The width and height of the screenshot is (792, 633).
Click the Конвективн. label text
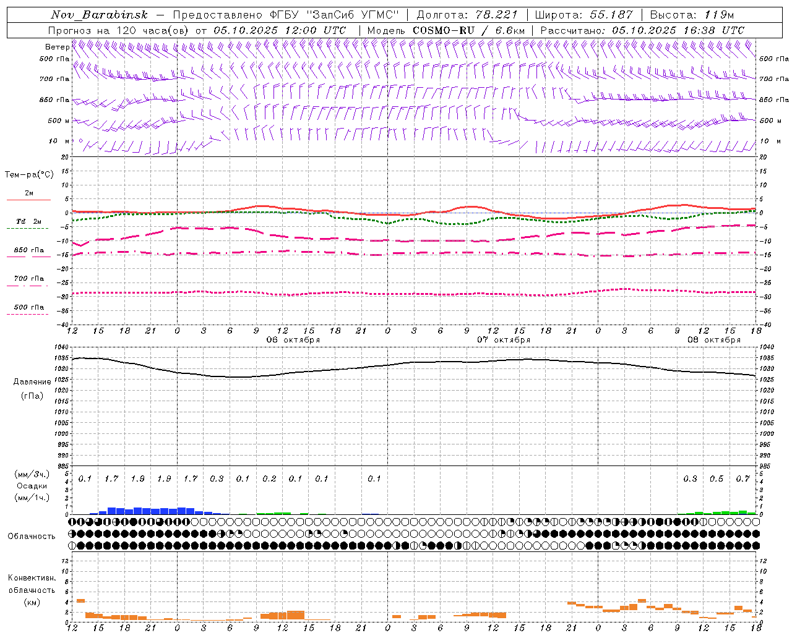pos(32,578)
